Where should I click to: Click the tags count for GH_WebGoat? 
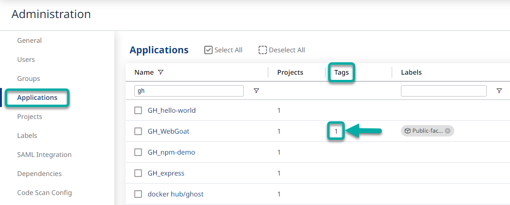[336, 131]
